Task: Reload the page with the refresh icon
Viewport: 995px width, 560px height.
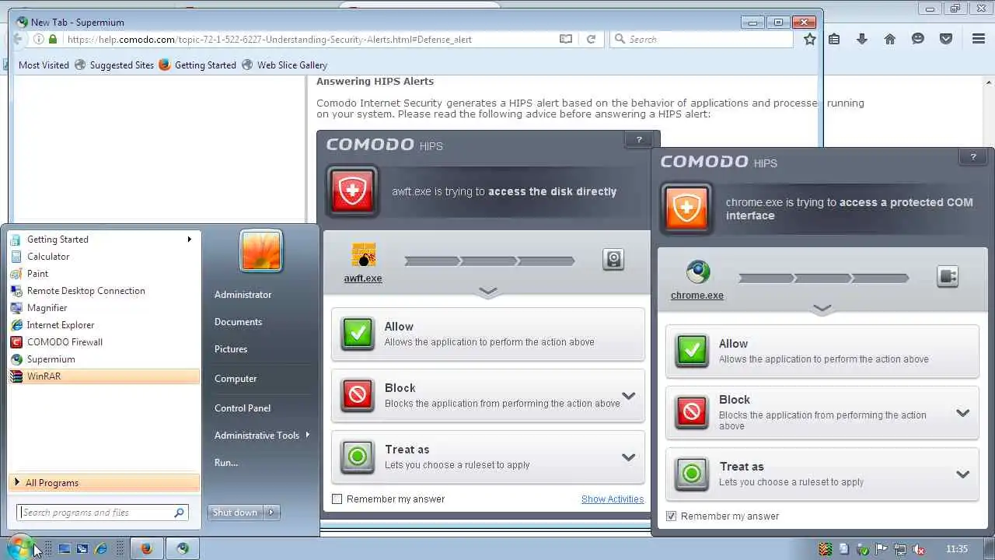Action: (591, 39)
